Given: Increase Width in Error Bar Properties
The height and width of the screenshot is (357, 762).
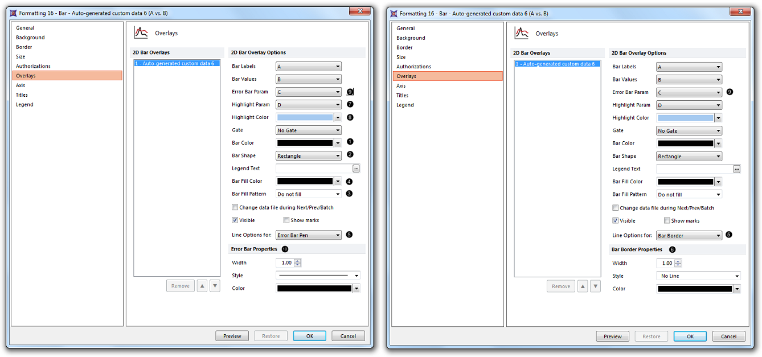Looking at the screenshot, I should click(297, 261).
